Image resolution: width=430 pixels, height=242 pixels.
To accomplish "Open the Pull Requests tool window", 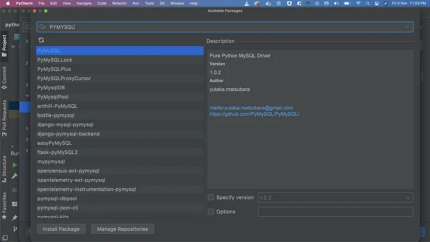I will pos(4,118).
